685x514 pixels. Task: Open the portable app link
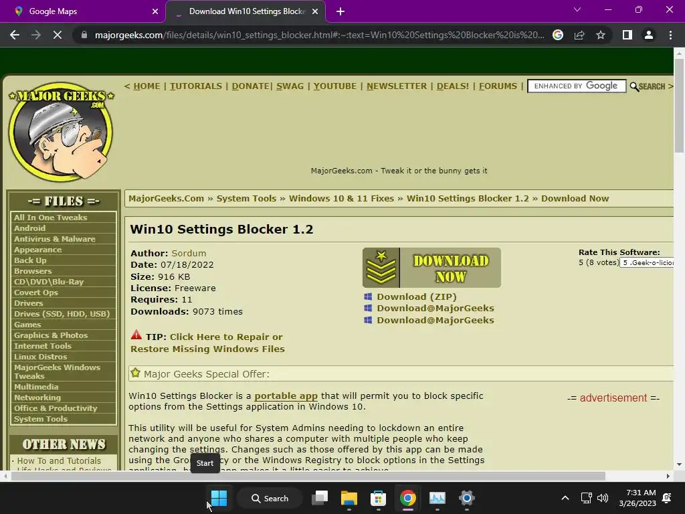tap(286, 396)
